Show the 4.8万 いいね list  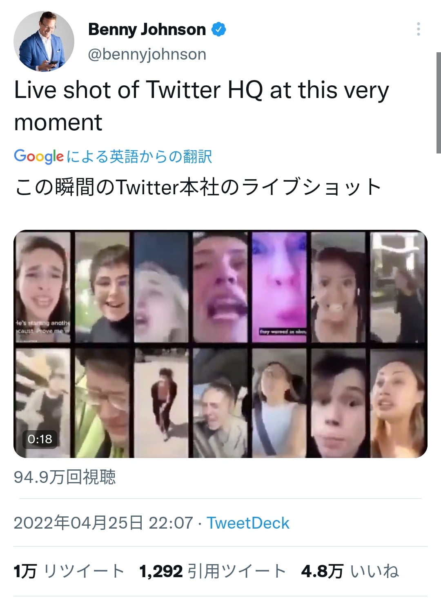coord(350,571)
